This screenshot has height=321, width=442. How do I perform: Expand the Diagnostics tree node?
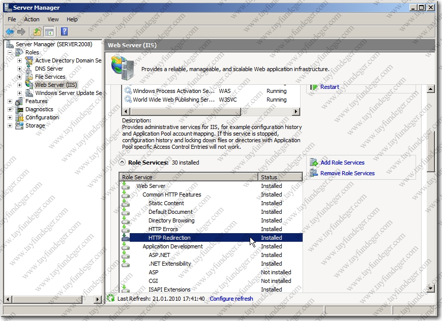point(10,109)
